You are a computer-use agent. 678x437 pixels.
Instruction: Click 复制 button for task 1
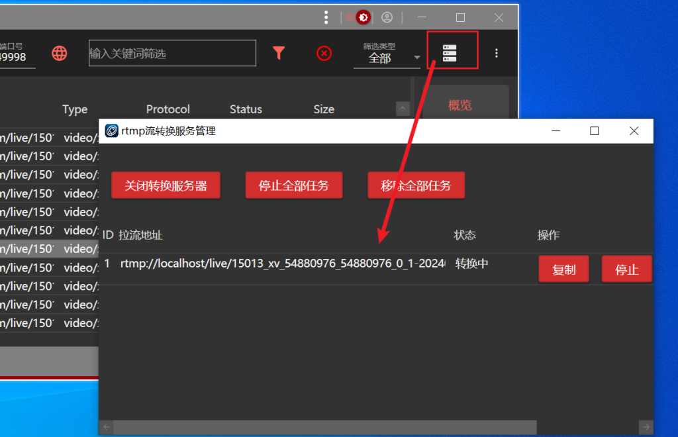(564, 269)
